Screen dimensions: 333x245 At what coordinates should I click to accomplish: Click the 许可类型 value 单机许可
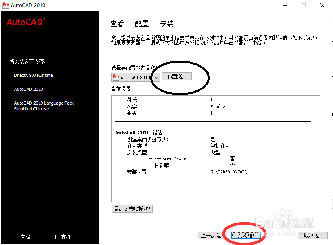(x=220, y=146)
